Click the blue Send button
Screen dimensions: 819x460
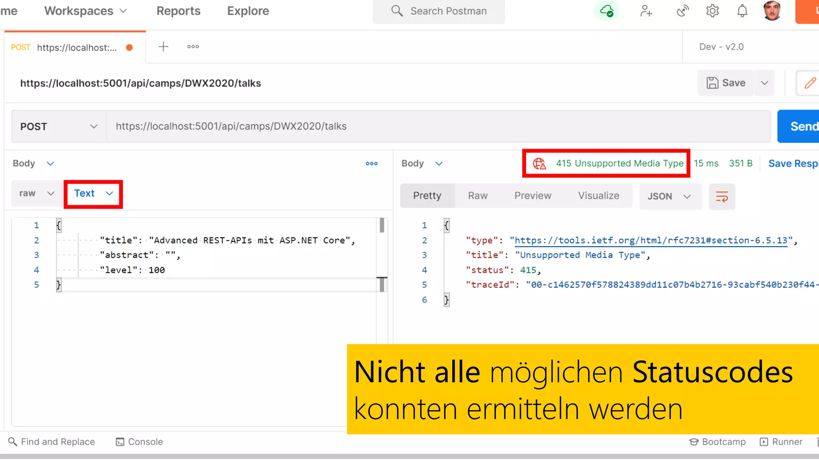798,126
